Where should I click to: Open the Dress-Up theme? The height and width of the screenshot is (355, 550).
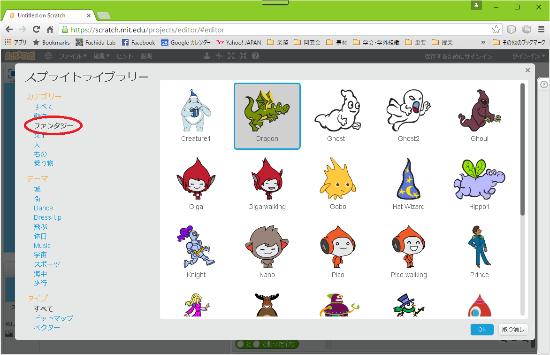(47, 217)
